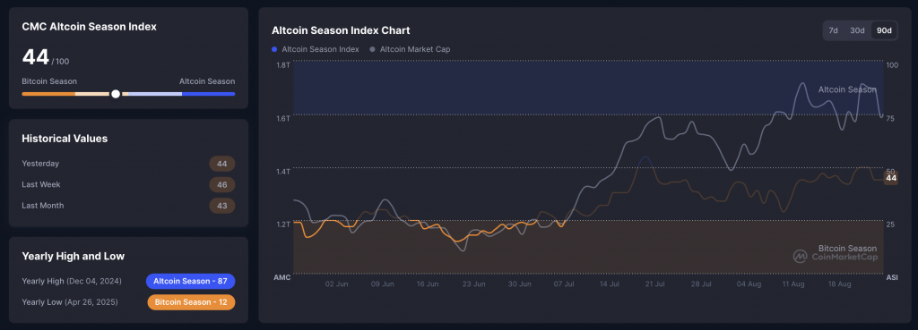Click the white slider knob on season bar

(x=116, y=93)
